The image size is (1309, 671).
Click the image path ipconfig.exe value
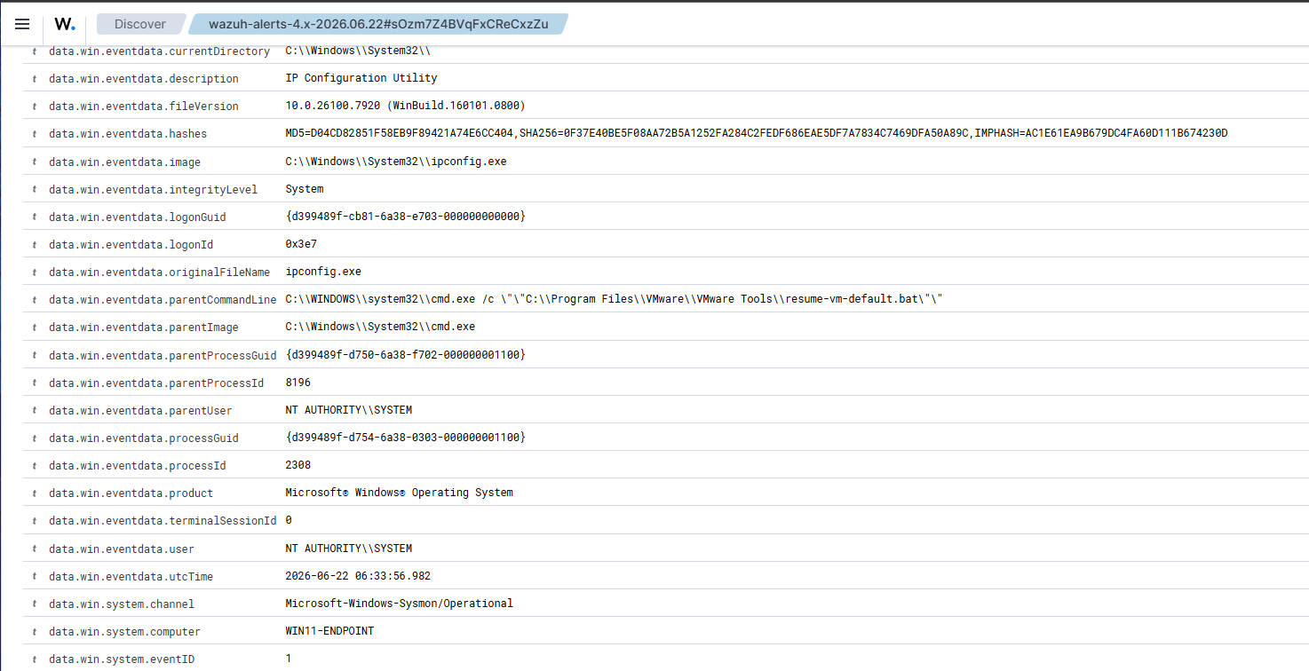[396, 162]
